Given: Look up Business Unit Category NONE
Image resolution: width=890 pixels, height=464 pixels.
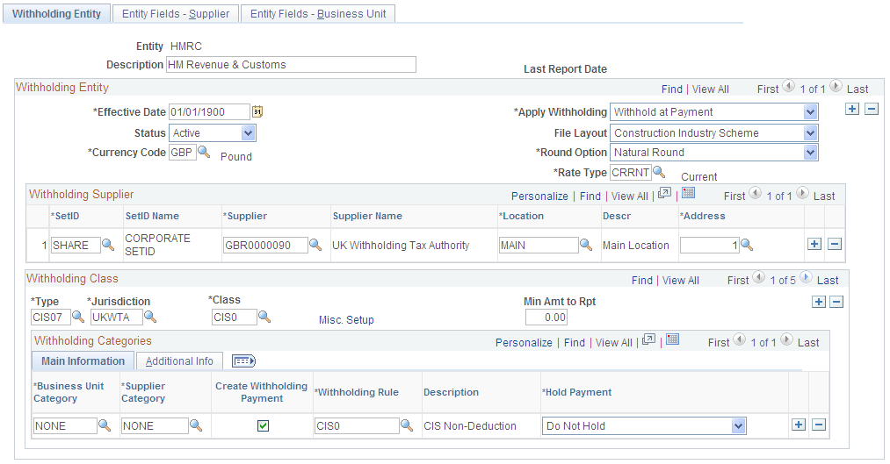Looking at the screenshot, I should click(x=105, y=425).
